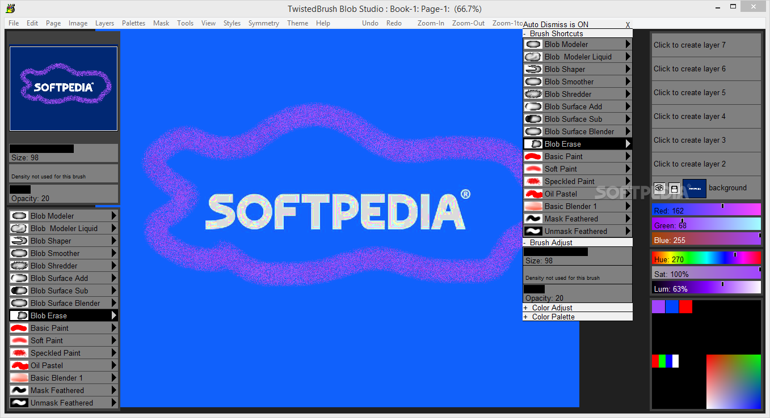Choose Oil Pastel icon in left list
Screen dimensions: 770x418
click(x=19, y=365)
